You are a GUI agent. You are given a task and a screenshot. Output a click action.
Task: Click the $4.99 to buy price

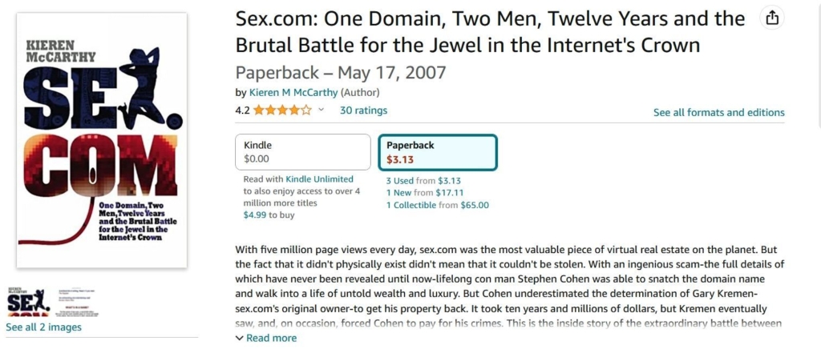[x=255, y=215]
